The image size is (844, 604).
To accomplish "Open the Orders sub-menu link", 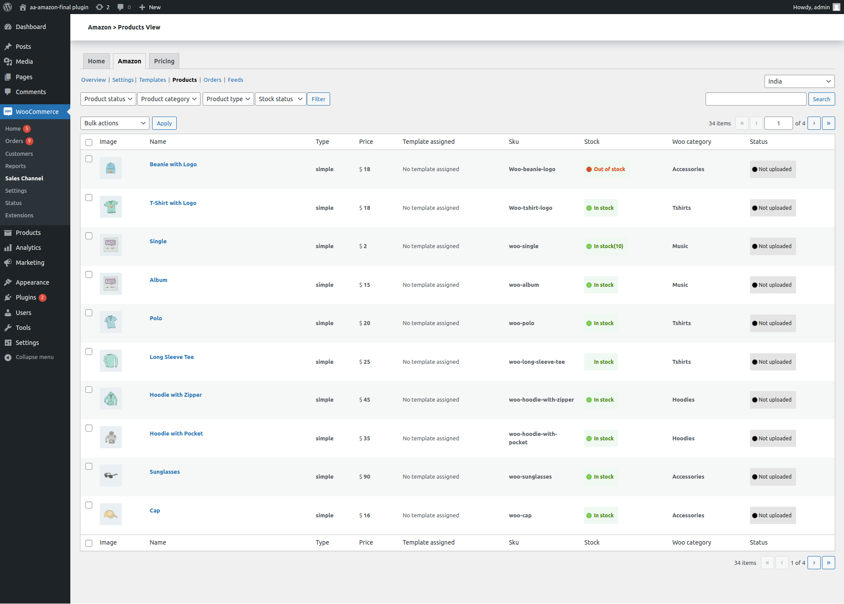I will click(x=212, y=80).
